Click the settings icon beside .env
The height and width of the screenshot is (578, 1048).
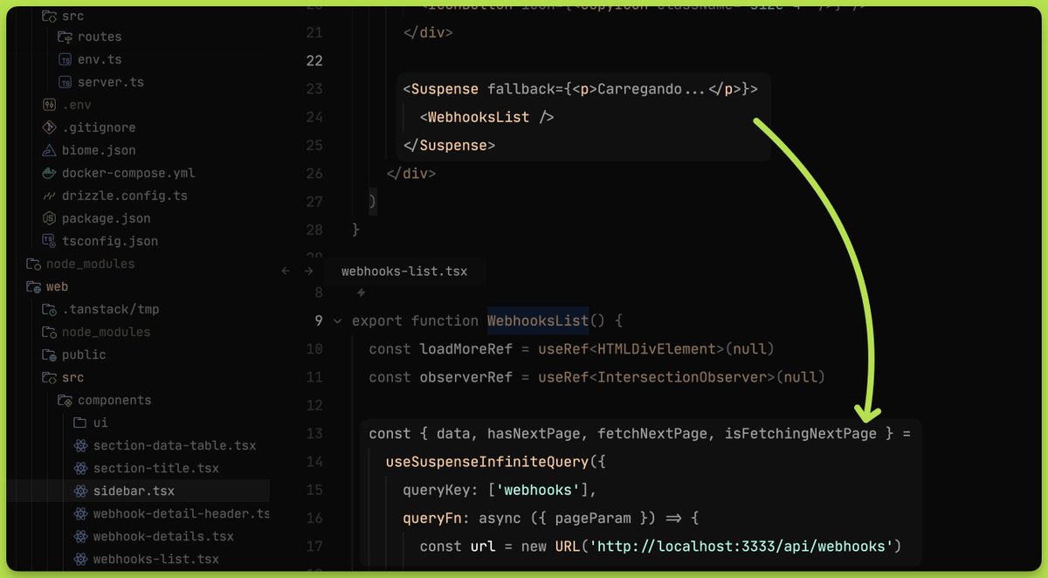pos(50,105)
